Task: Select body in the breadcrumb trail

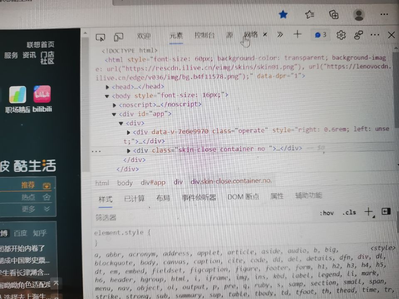Action: [125, 183]
